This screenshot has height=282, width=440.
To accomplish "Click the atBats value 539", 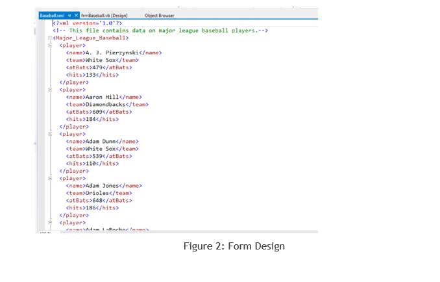I will (97, 156).
